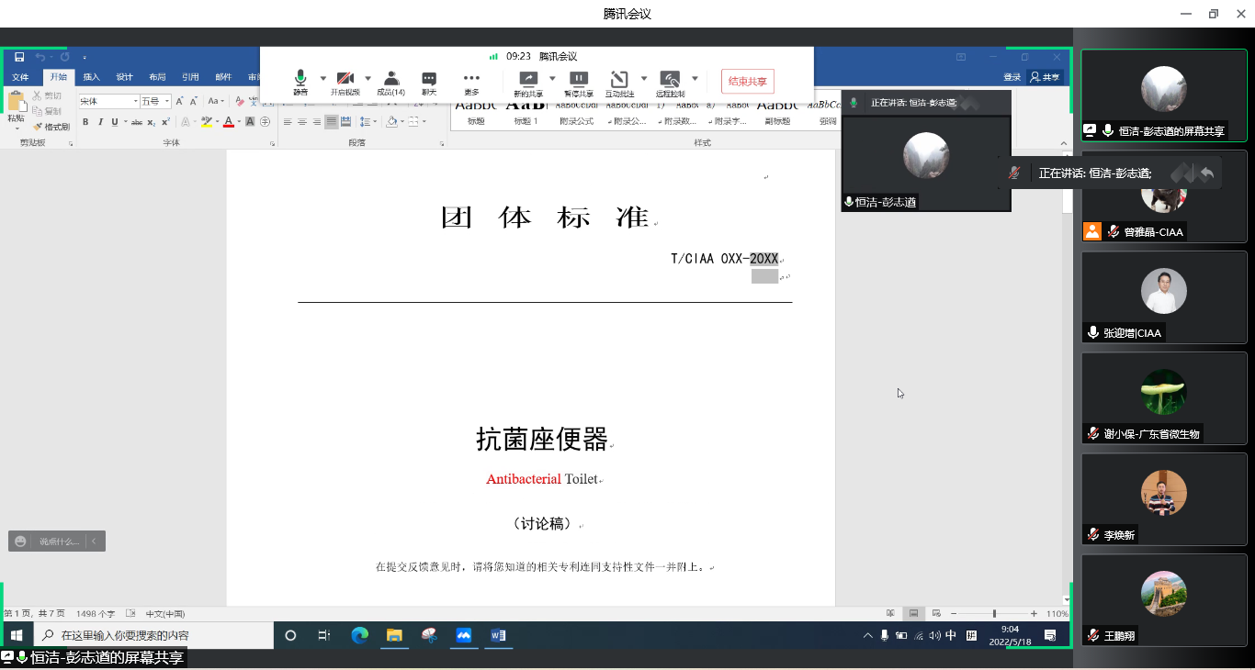This screenshot has height=670, width=1255.
Task: Switch to 布局 (Layout) ribbon tab
Action: click(x=158, y=77)
